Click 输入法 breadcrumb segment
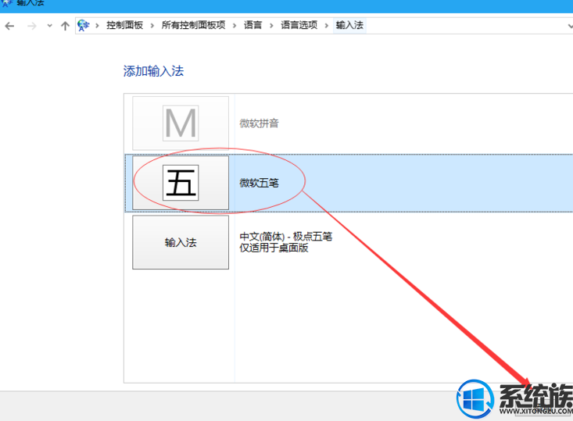The image size is (573, 421). [349, 25]
